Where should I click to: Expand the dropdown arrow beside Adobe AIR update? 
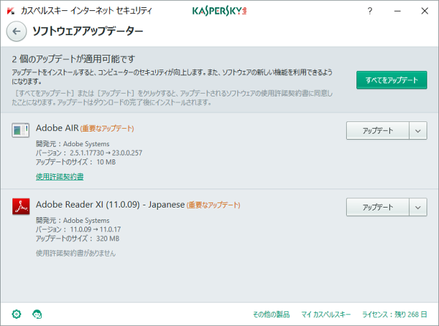[x=418, y=130]
